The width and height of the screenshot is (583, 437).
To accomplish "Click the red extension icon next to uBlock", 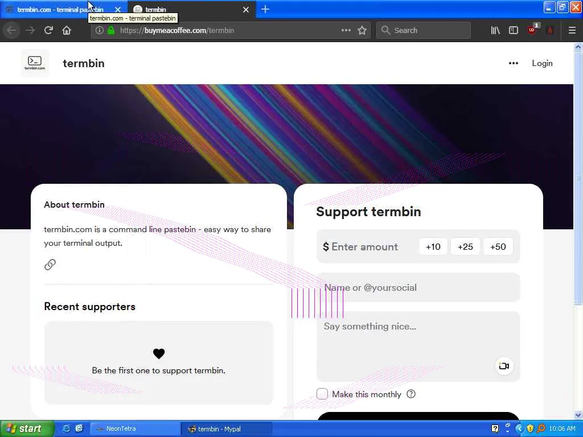I will tap(551, 30).
